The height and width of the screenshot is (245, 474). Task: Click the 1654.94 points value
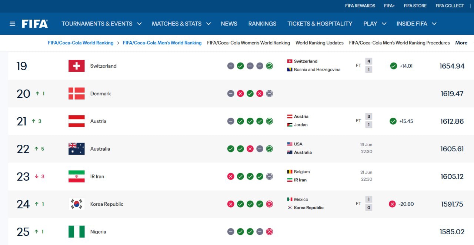point(452,66)
